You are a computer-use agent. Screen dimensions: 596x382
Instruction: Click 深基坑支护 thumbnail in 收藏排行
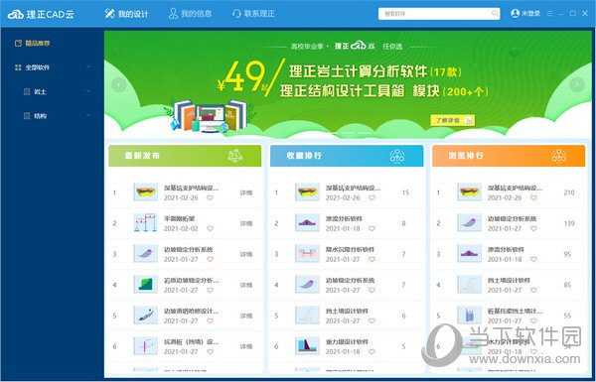(307, 192)
